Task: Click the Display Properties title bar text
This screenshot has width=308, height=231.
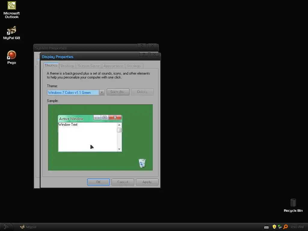Action: (x=57, y=57)
